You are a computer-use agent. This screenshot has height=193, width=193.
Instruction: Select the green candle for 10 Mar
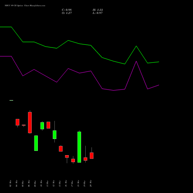42,126
